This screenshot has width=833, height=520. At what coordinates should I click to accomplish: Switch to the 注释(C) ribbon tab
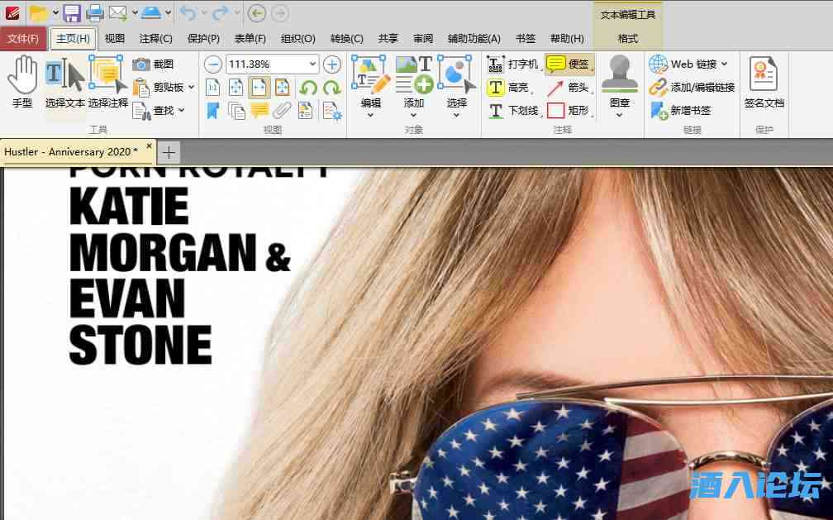pos(155,39)
